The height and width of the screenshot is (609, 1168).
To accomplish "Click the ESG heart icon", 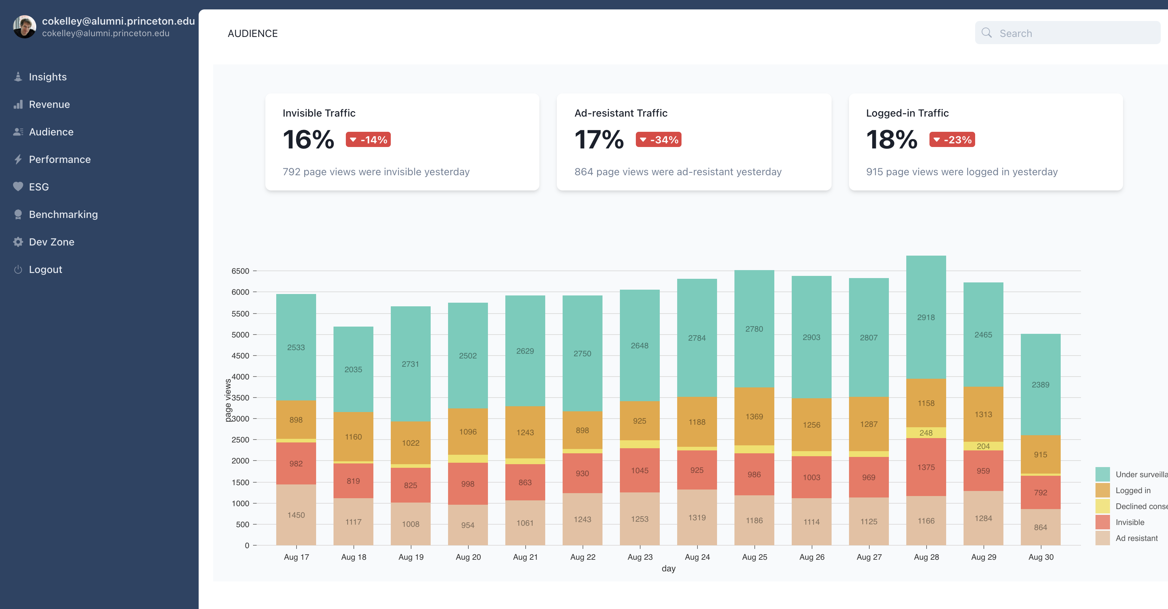I will pyautogui.click(x=18, y=186).
